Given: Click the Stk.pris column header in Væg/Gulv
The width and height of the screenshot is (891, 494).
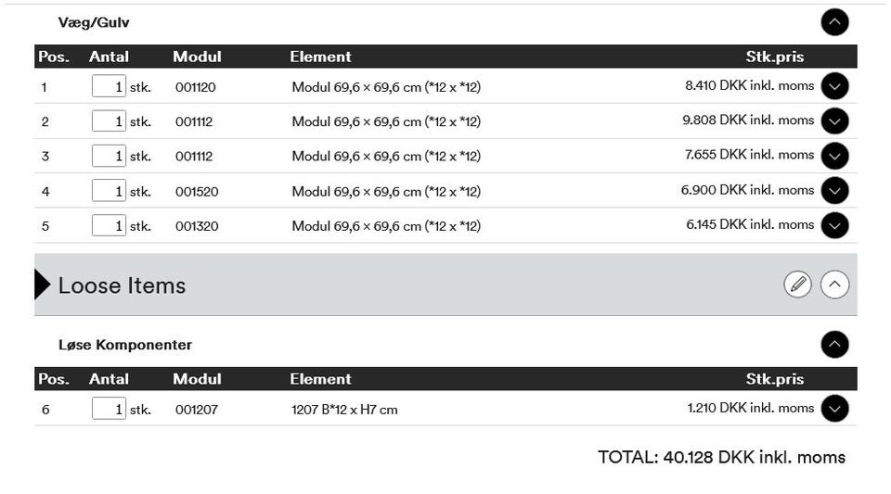Looking at the screenshot, I should [774, 57].
